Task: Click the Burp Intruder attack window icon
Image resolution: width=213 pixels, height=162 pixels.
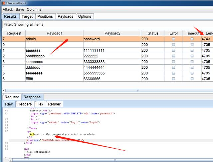Action: click(x=3, y=3)
